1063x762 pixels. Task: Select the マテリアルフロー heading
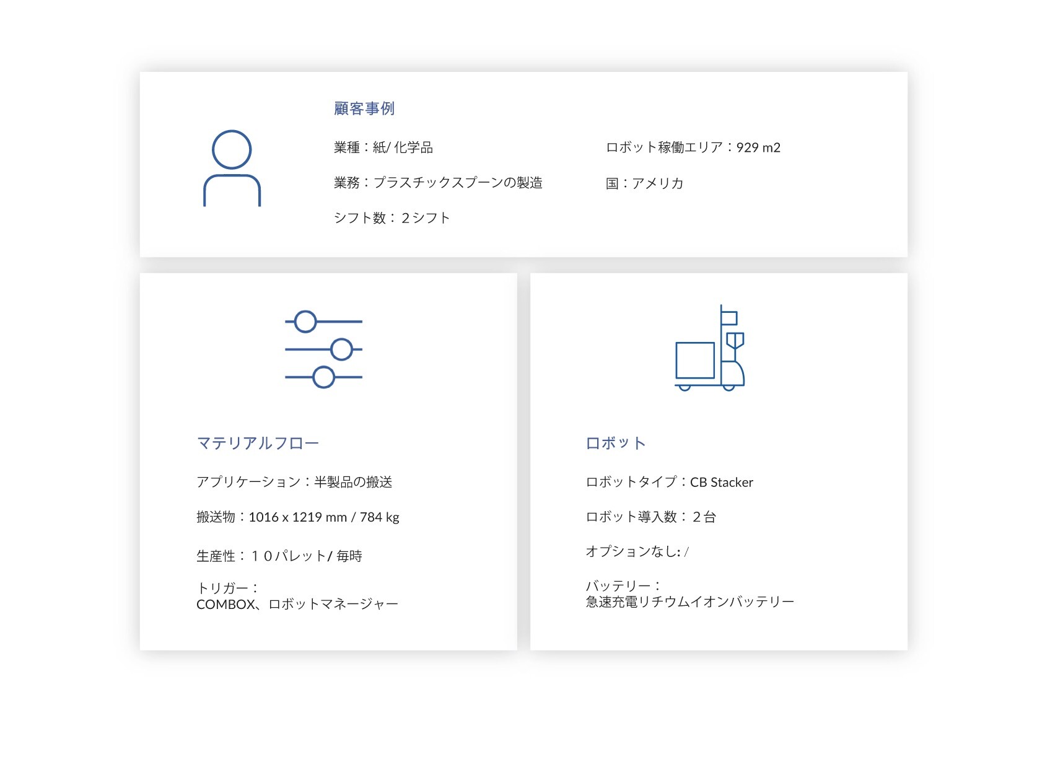coord(258,443)
